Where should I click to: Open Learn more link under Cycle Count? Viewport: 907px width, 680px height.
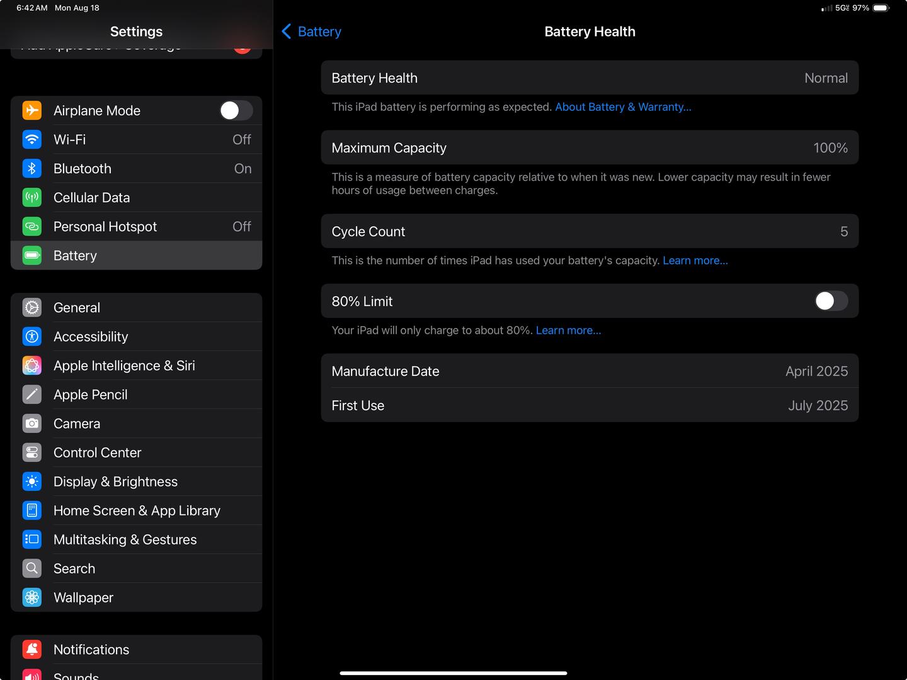[695, 261]
